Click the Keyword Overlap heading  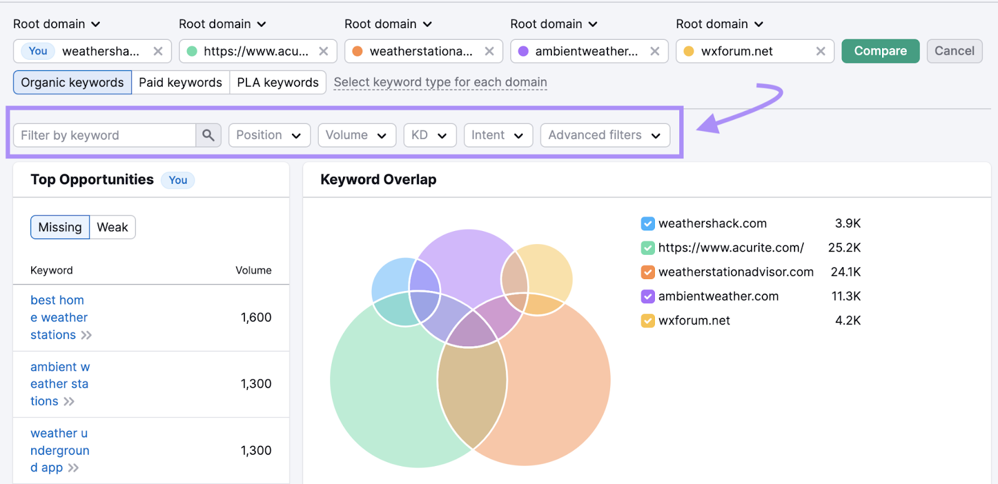click(x=378, y=179)
